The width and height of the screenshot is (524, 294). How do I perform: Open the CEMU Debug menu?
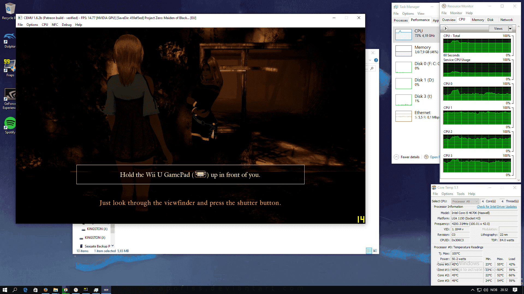pos(67,25)
